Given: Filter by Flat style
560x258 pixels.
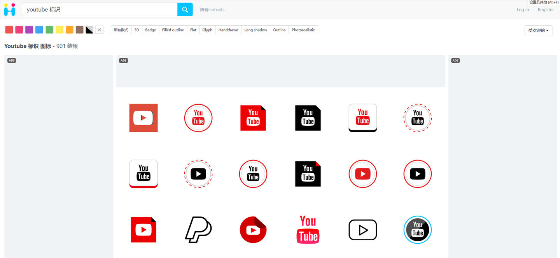Looking at the screenshot, I should coord(193,30).
